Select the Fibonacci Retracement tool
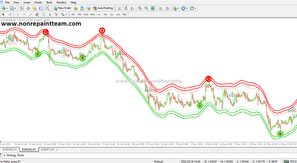This screenshot has width=297, height=163. pyautogui.click(x=43, y=14)
